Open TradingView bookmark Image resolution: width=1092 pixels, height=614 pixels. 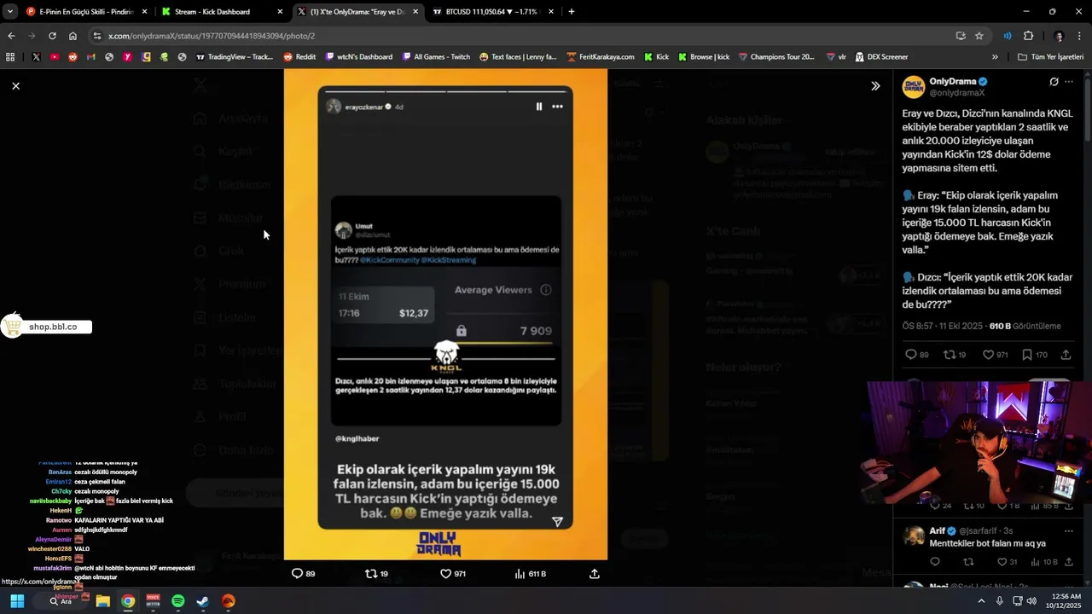point(235,57)
